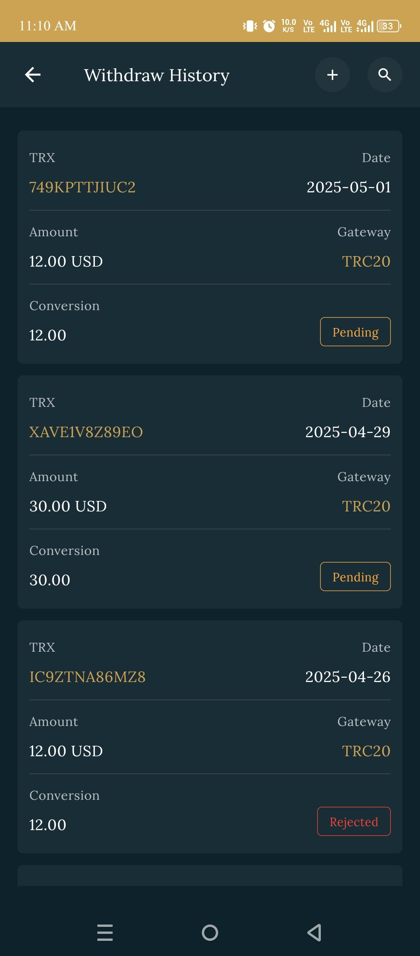
Task: Tap the plus icon to add withdrawal
Action: click(332, 75)
